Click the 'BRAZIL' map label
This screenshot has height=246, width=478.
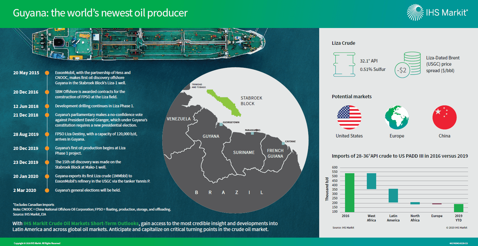click(x=229, y=193)
